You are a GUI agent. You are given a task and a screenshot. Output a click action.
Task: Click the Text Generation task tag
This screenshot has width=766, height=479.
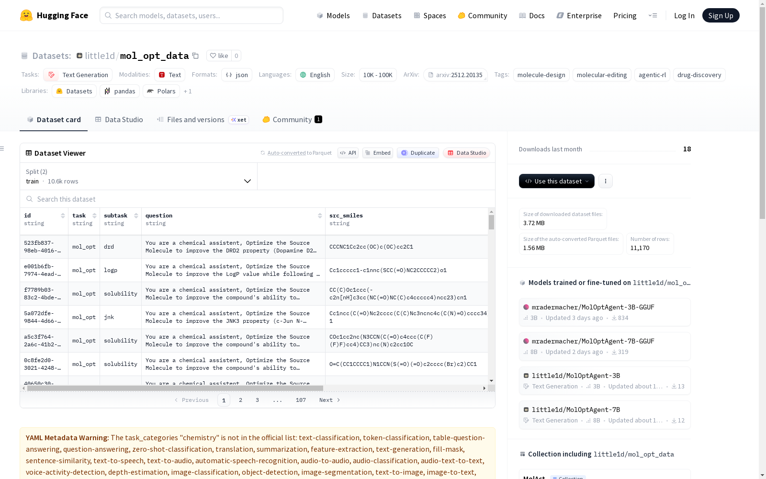pyautogui.click(x=78, y=75)
